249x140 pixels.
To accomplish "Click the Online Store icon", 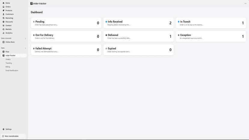I will pos(4,42).
